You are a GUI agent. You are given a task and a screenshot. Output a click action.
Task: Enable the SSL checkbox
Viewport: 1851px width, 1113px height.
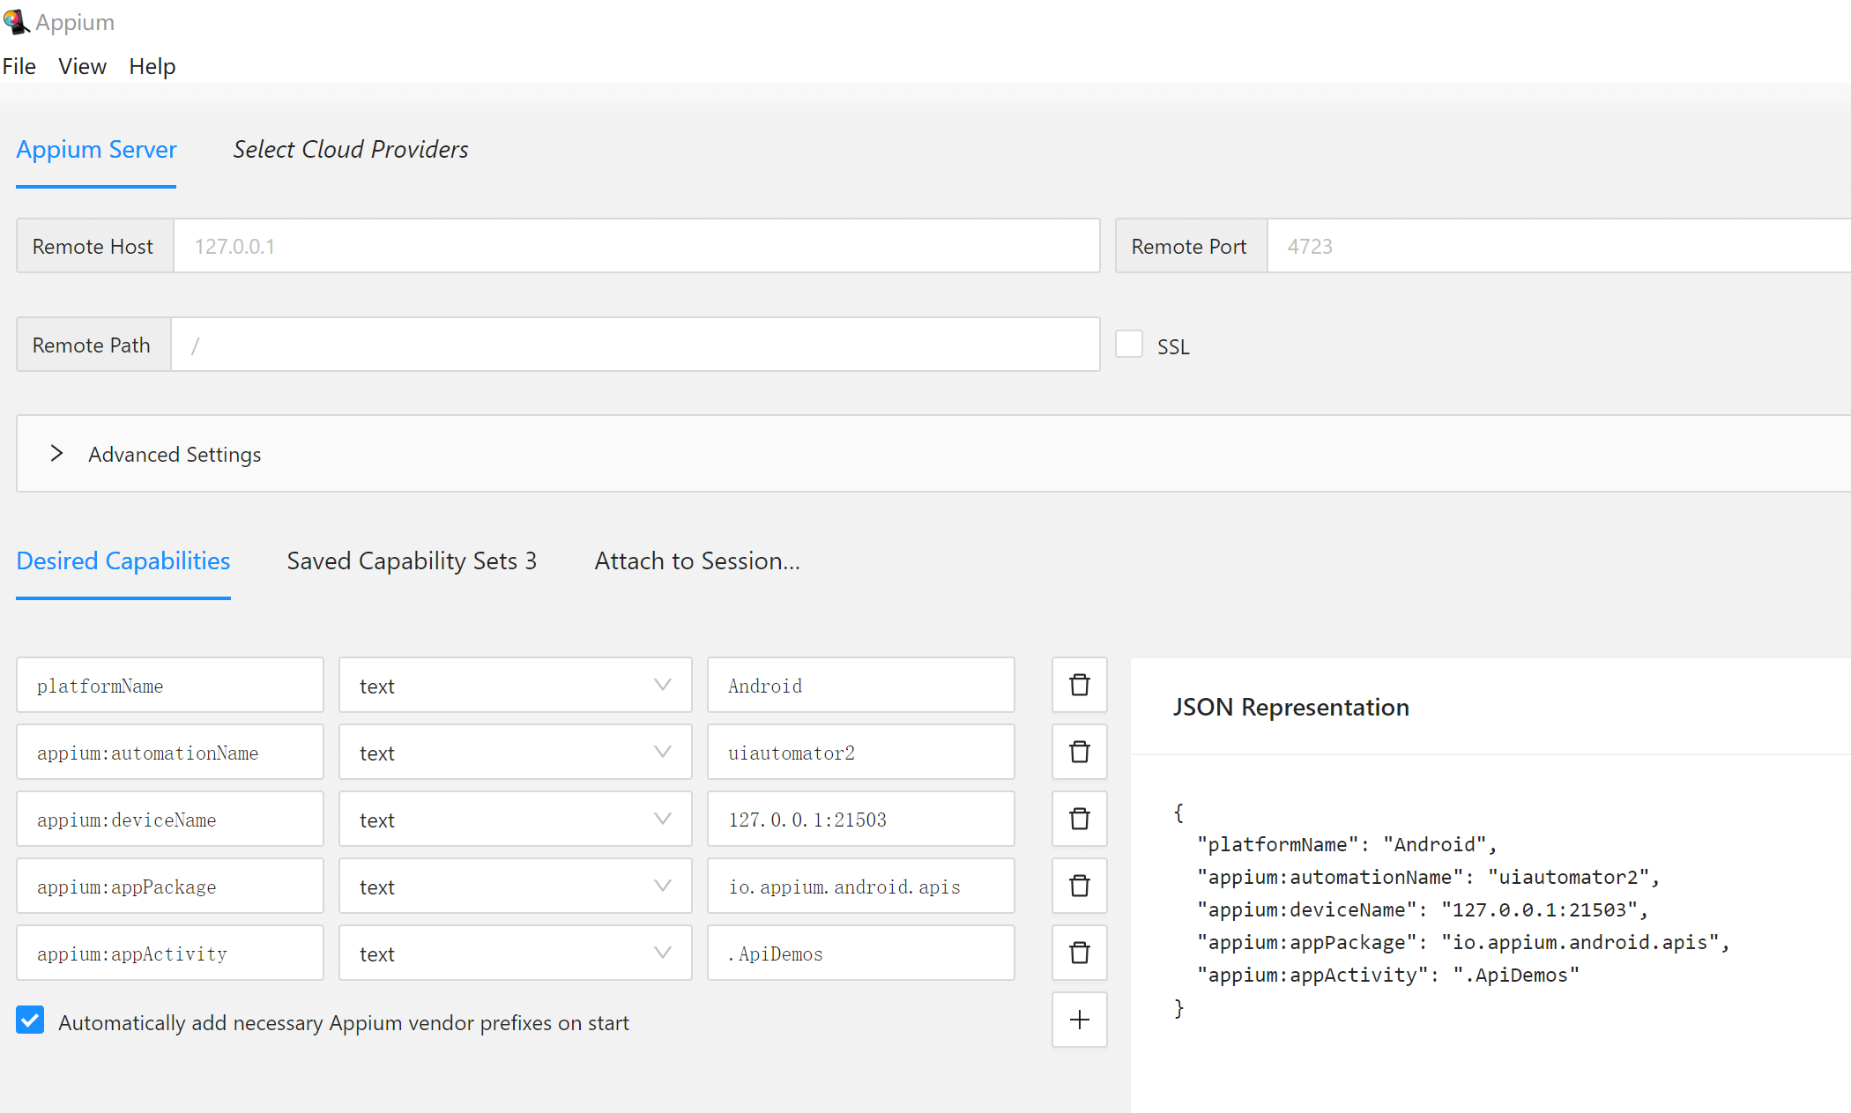(x=1128, y=344)
